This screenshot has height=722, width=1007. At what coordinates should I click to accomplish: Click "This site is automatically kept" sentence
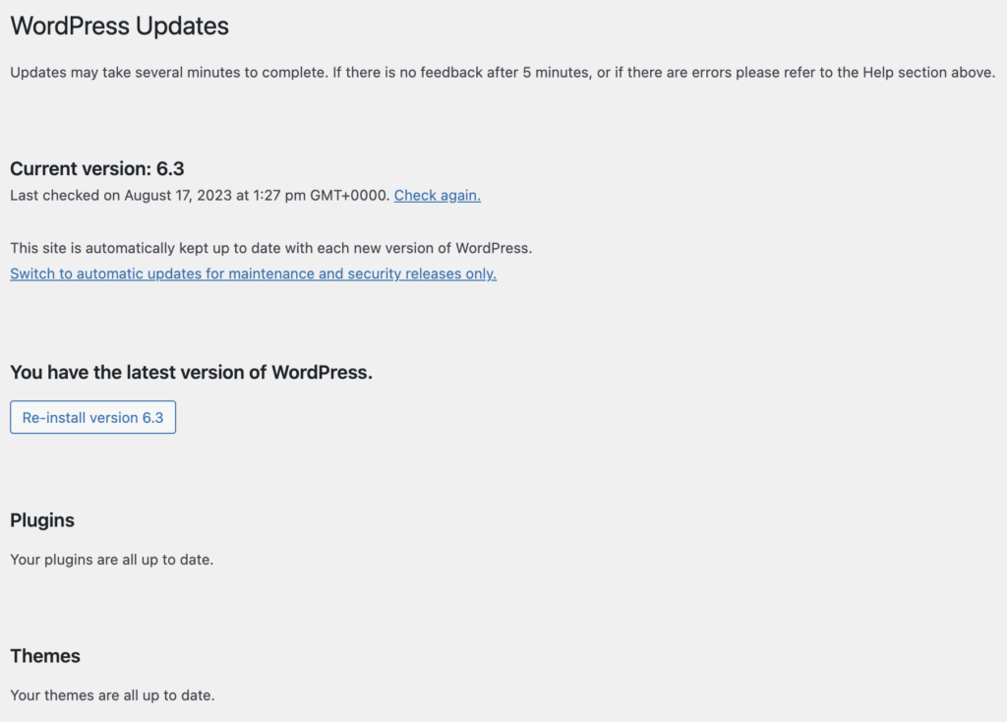click(271, 248)
